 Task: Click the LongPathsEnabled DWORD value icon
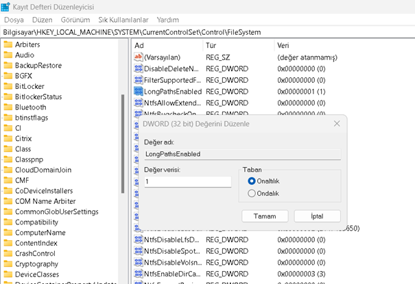(x=138, y=91)
